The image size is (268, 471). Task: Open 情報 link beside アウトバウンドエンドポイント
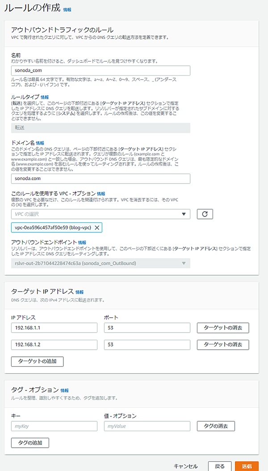[82, 242]
